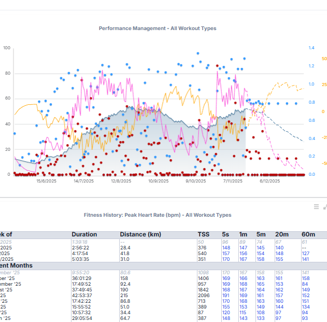327x322 pixels.
Task: Open the 191 bpm 5s peak value
Action: [x=226, y=296]
